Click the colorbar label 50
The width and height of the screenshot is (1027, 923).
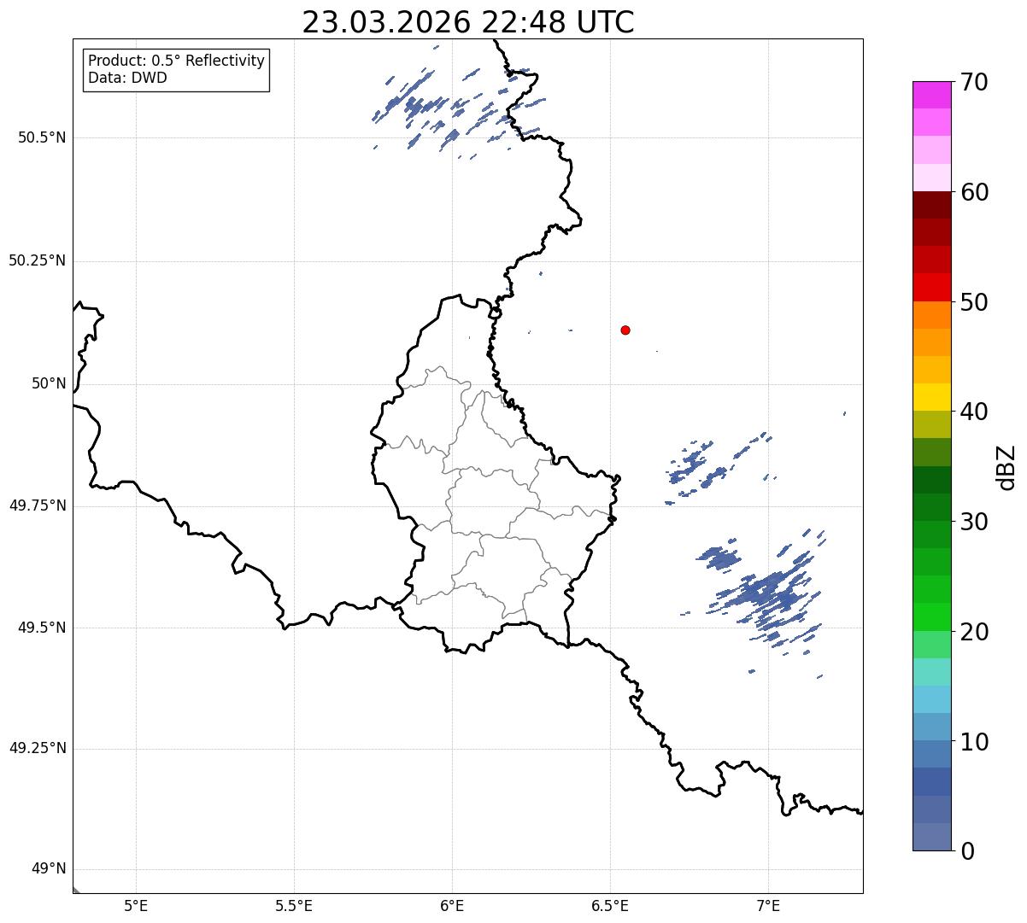(974, 302)
